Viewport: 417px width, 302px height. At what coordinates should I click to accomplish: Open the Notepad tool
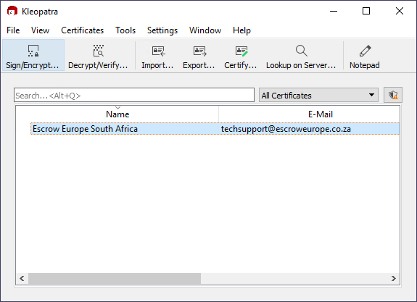[365, 56]
